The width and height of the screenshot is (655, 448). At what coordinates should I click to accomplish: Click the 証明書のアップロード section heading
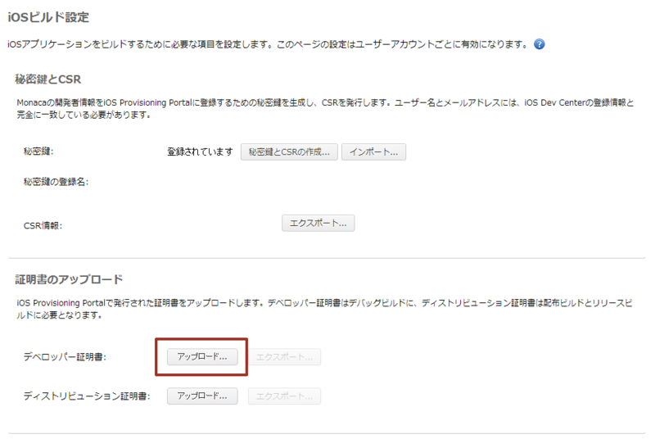pos(69,279)
